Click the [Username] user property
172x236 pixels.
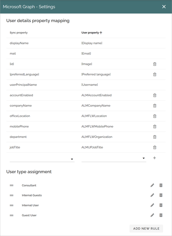tap(90, 85)
